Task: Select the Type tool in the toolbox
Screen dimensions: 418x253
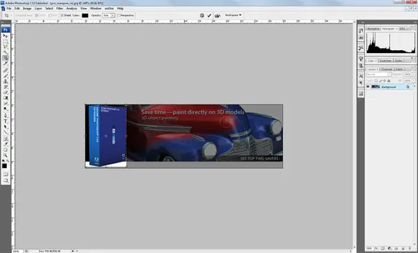Action: coord(6,121)
